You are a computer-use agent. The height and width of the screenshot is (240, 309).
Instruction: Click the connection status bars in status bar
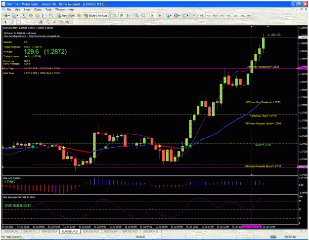[273, 237]
